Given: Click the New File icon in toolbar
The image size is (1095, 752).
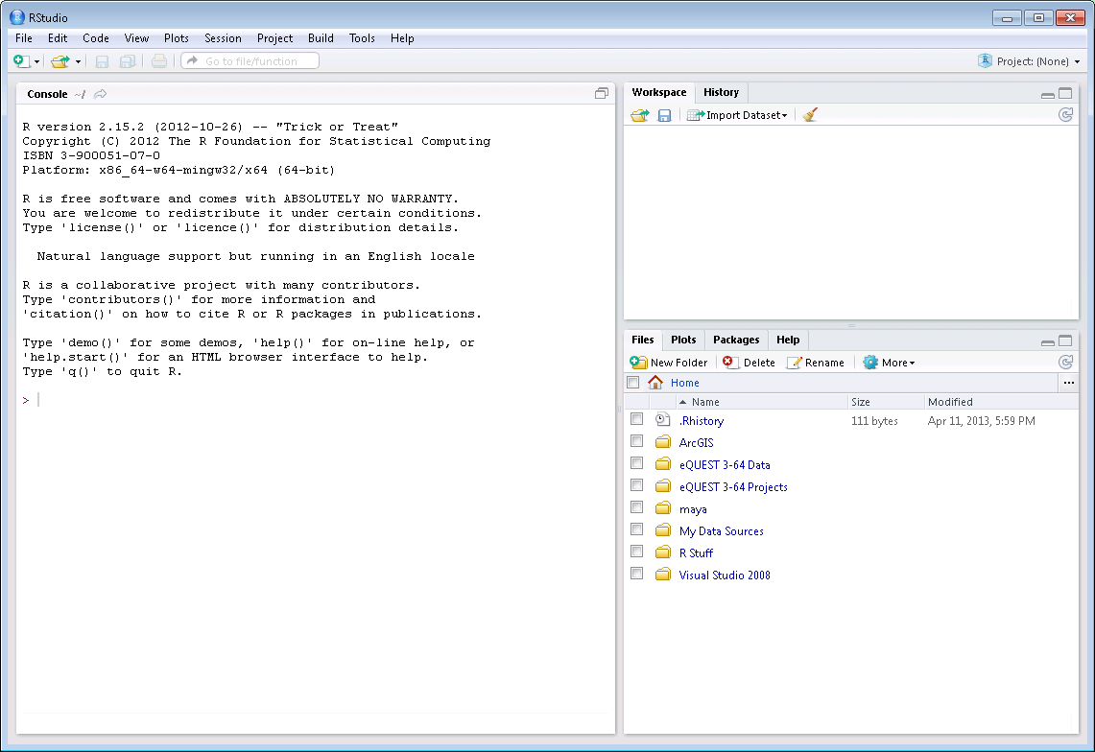Looking at the screenshot, I should pyautogui.click(x=21, y=60).
